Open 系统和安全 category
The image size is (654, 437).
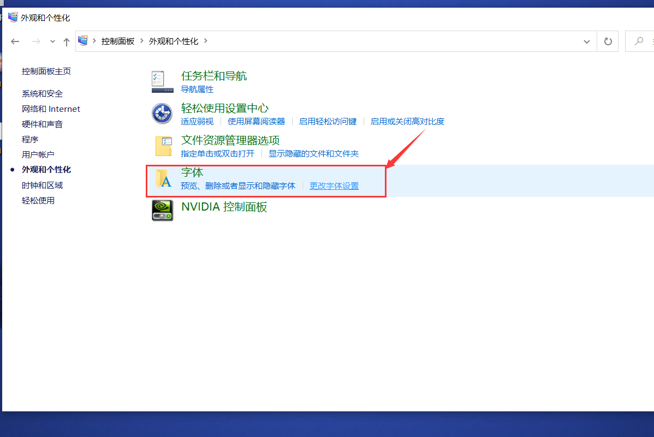coord(42,94)
